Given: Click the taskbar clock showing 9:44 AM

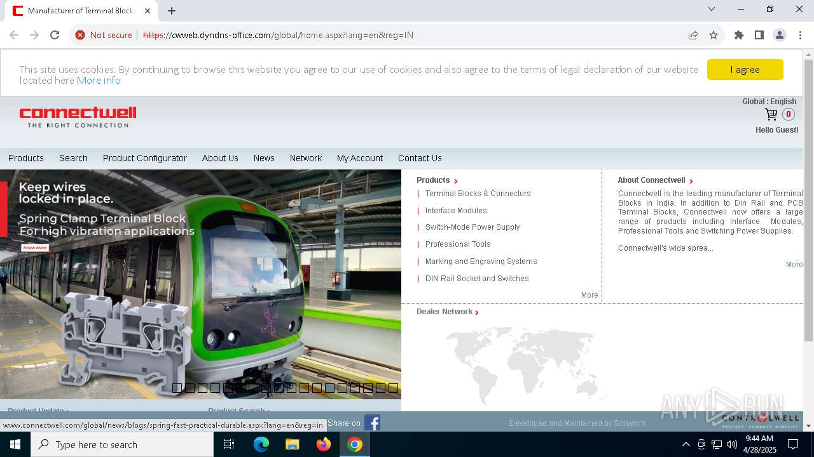Looking at the screenshot, I should [760, 444].
